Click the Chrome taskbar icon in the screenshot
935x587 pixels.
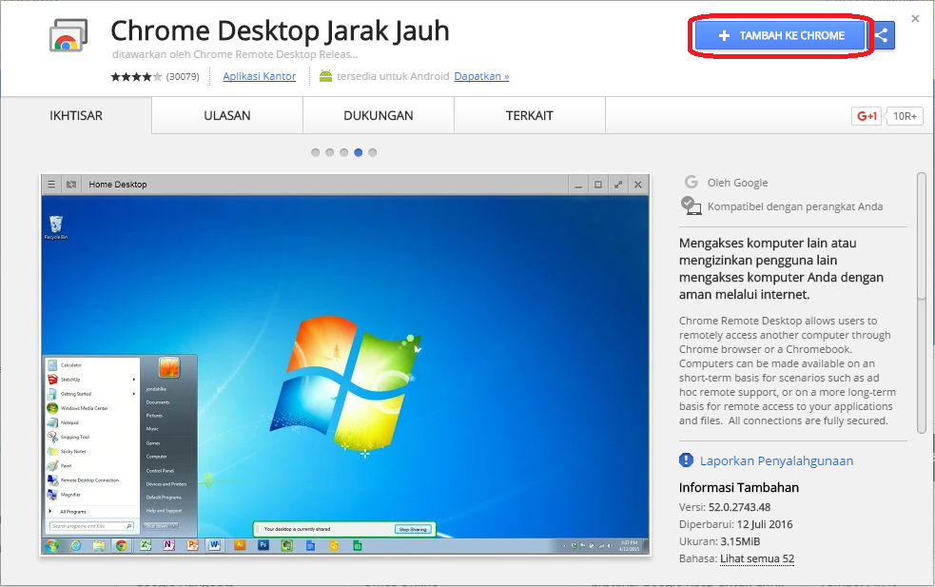pos(121,545)
